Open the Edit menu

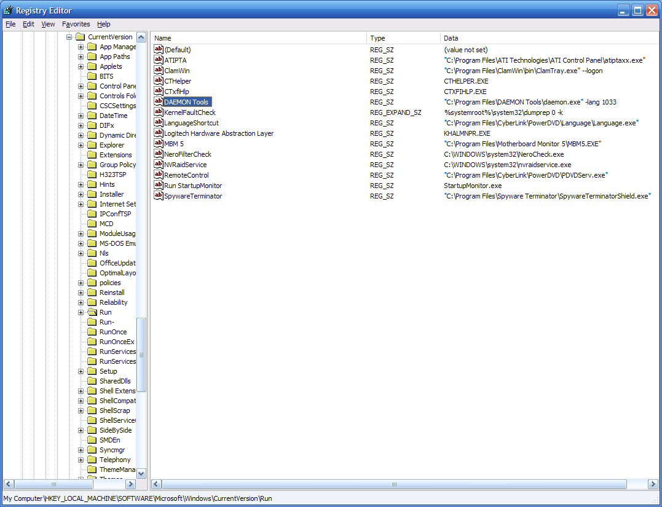[x=28, y=24]
